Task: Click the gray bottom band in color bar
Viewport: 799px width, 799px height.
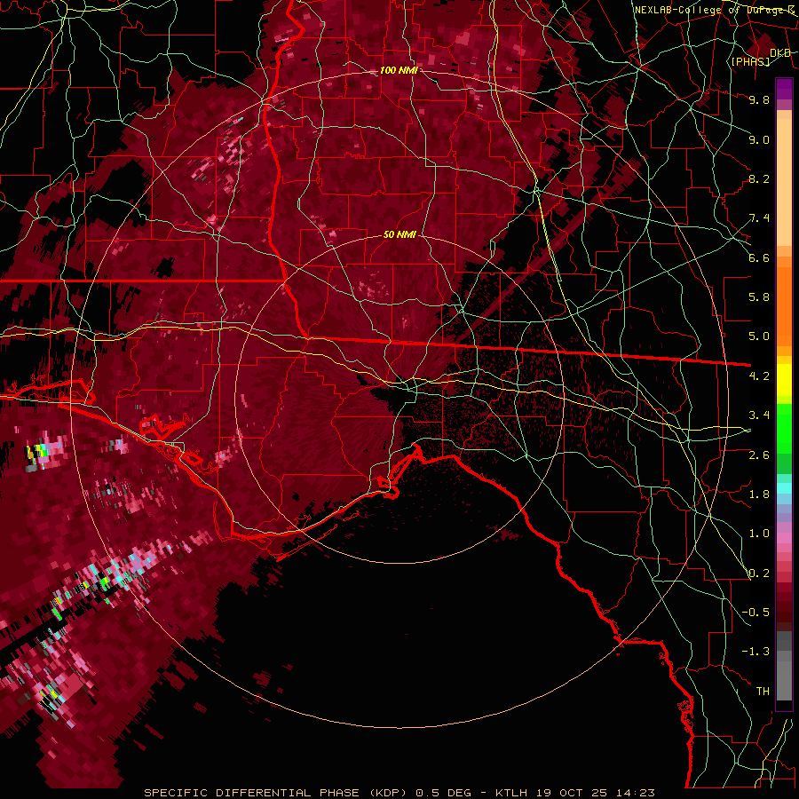Action: point(784,681)
